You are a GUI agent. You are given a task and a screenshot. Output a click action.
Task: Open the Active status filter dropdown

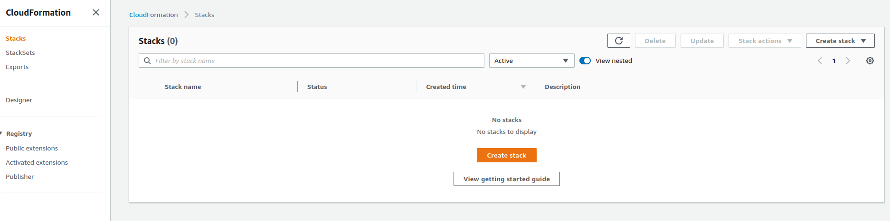click(531, 61)
